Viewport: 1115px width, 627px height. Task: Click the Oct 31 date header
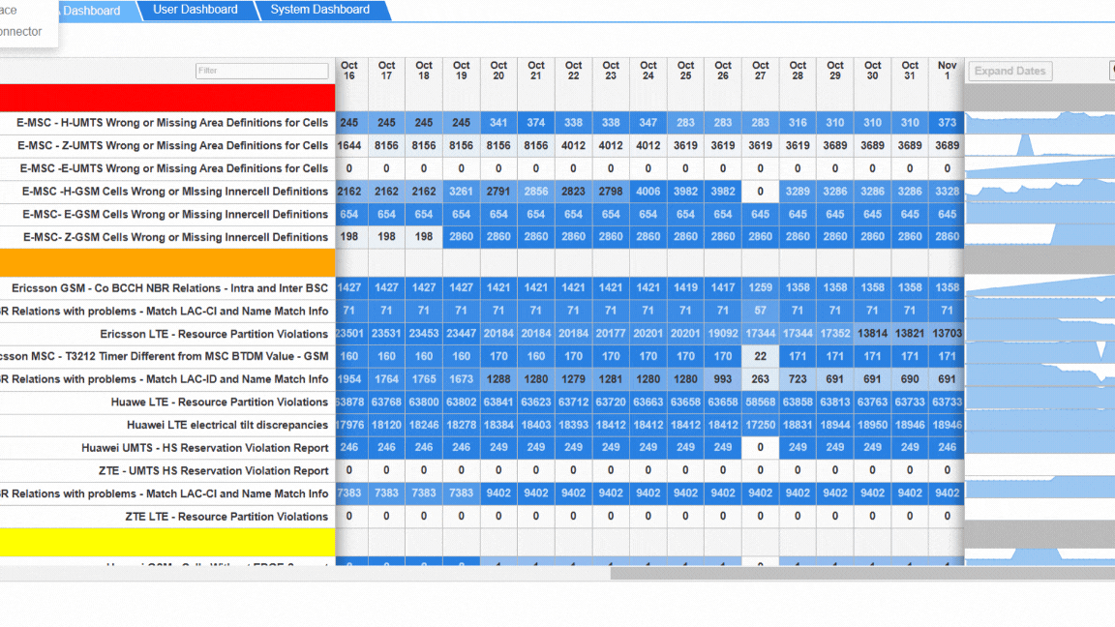point(910,71)
